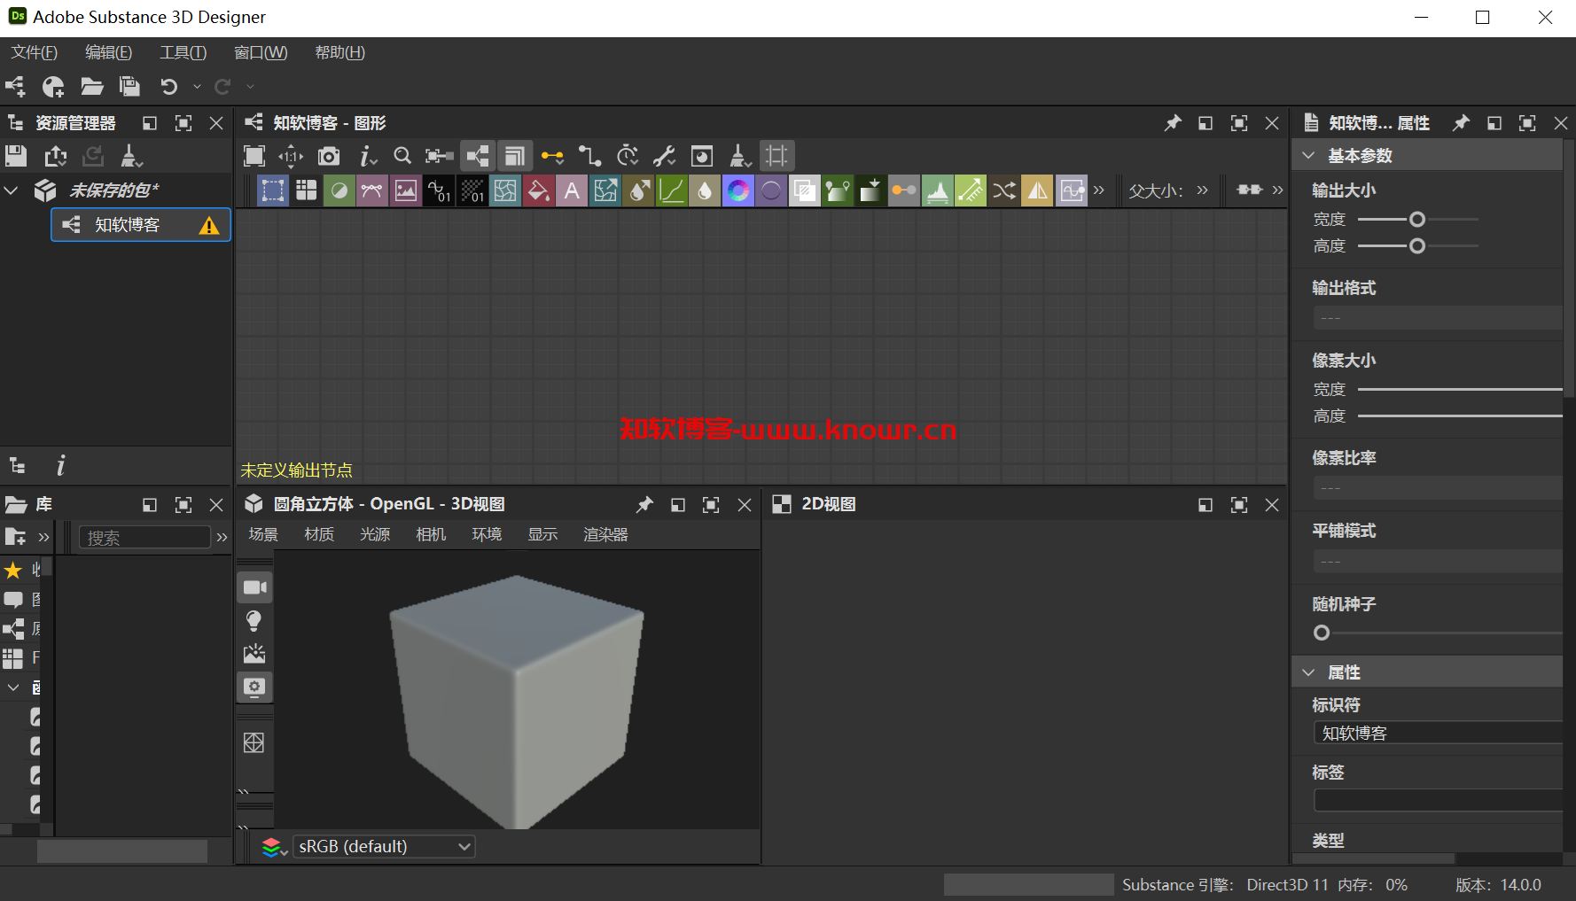Toggle the grid snapping button in graph toolbar
1576x901 pixels.
click(x=776, y=156)
